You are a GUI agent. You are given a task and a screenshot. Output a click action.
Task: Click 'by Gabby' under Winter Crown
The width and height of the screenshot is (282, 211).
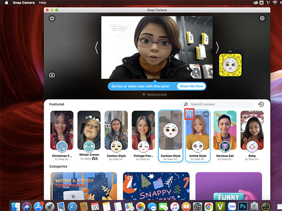[89, 159]
